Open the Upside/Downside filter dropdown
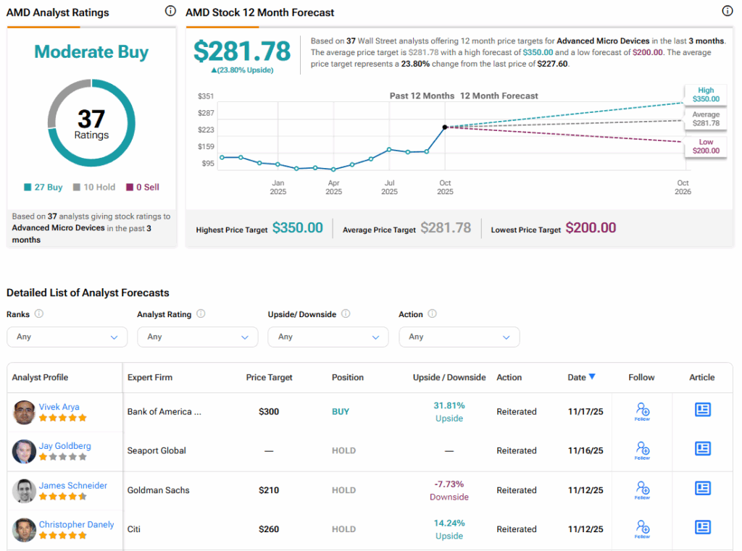Image resolution: width=742 pixels, height=551 pixels. (x=328, y=337)
